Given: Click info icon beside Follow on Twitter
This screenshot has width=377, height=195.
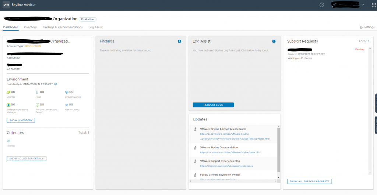Looking at the screenshot, I should pyautogui.click(x=195, y=175).
